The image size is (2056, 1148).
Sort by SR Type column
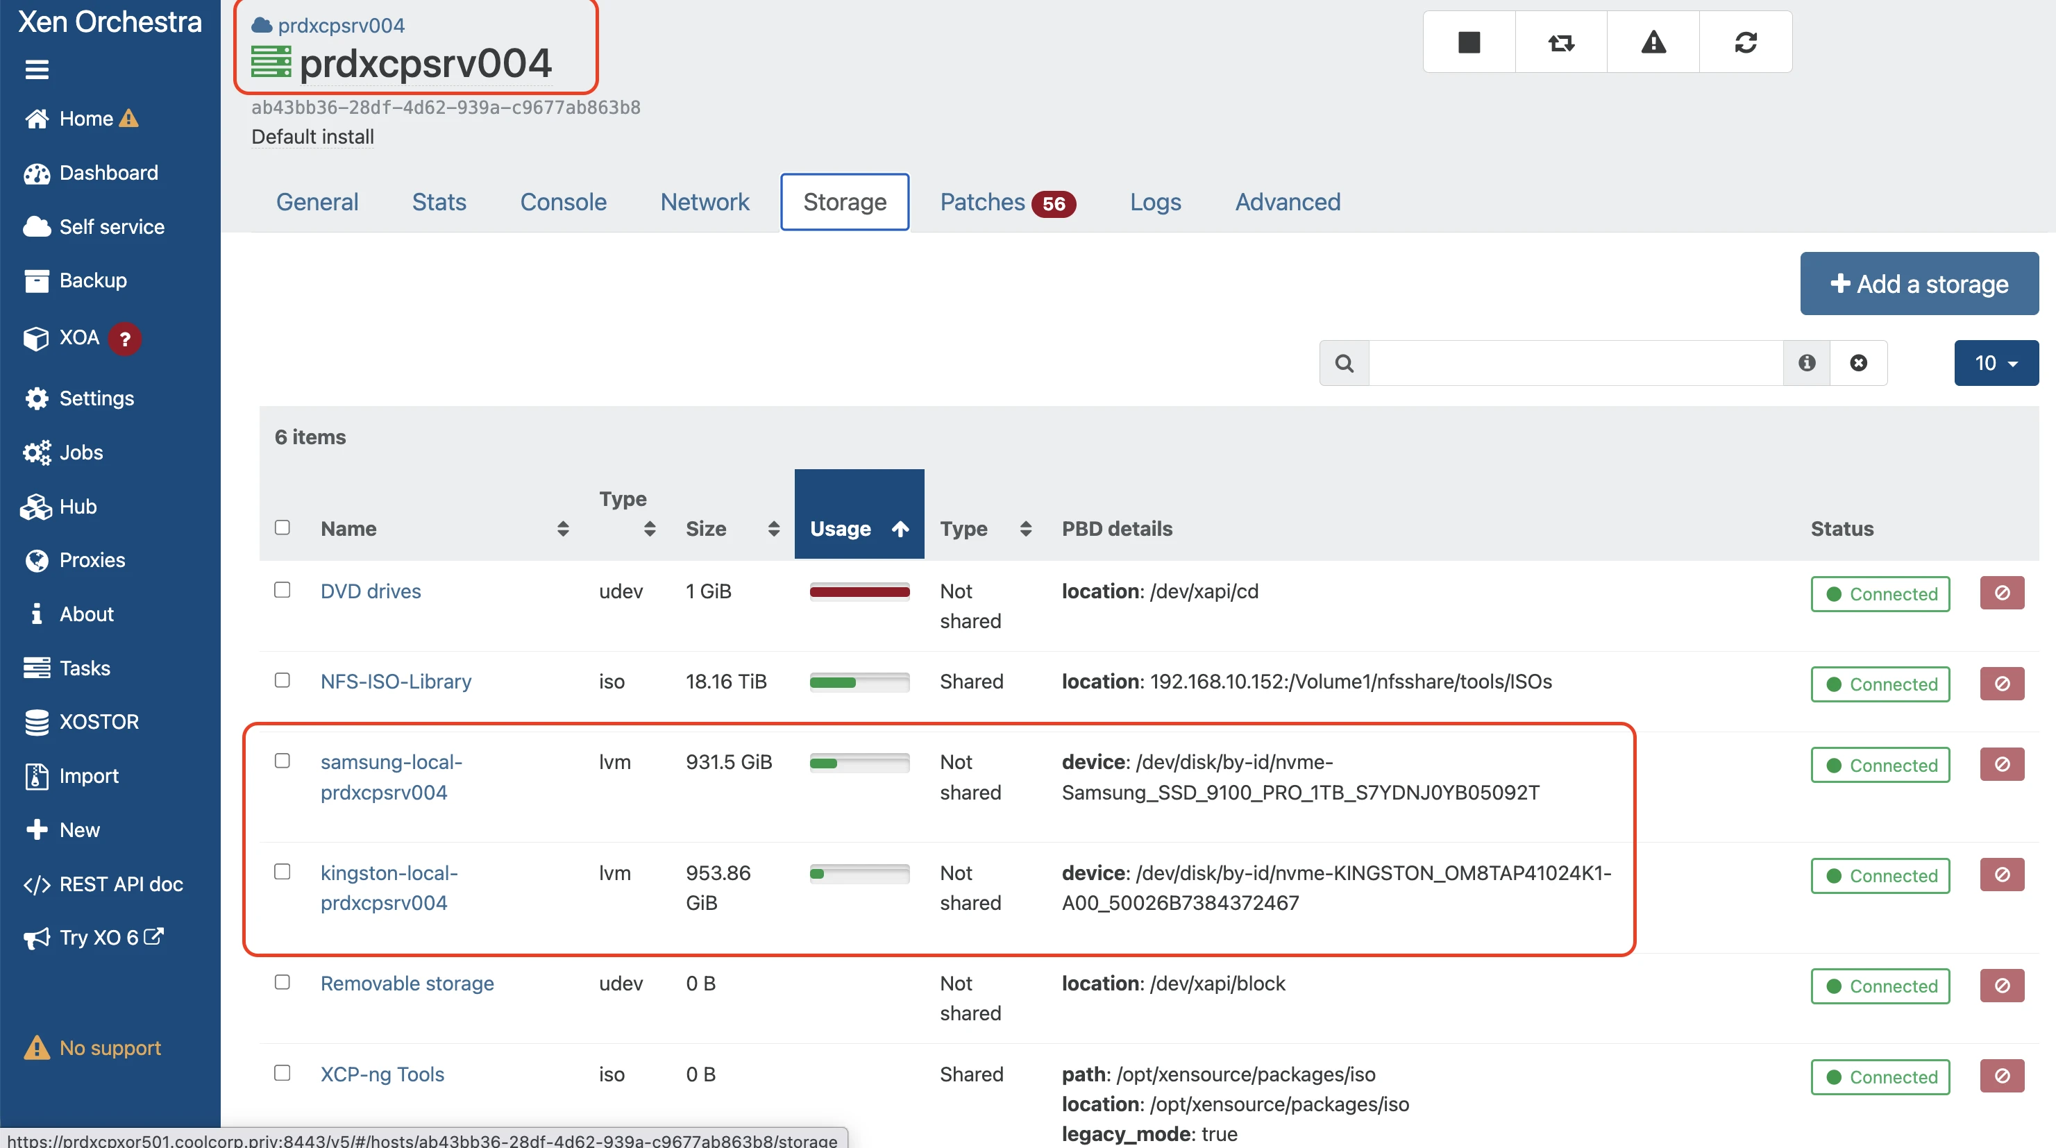627,514
